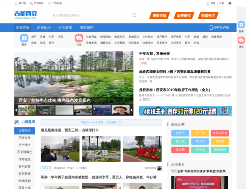Screen dimensions: 246x189
Task: Select 古都杂谈 in the left sidebar
Action: (25, 131)
